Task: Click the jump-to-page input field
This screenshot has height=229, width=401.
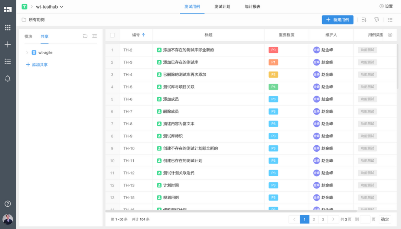Action: point(365,219)
